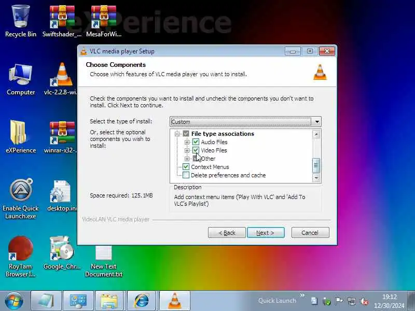
Task: Open the Control Panel taskbar icon
Action: (x=78, y=301)
